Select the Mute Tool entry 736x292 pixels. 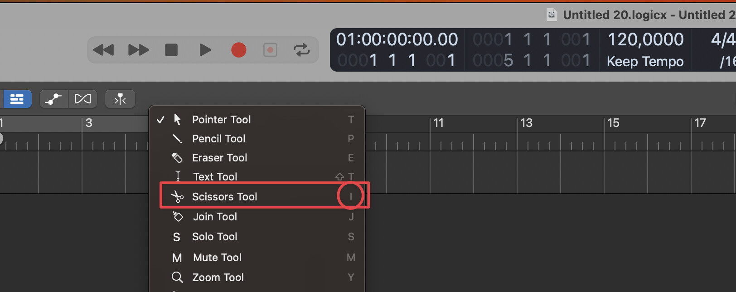pyautogui.click(x=217, y=258)
